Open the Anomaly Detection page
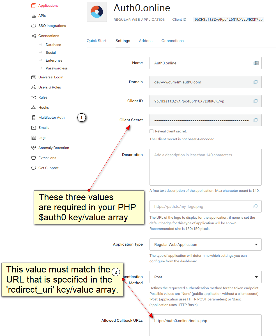Image resolution: width=276 pixels, height=336 pixels. [54, 148]
